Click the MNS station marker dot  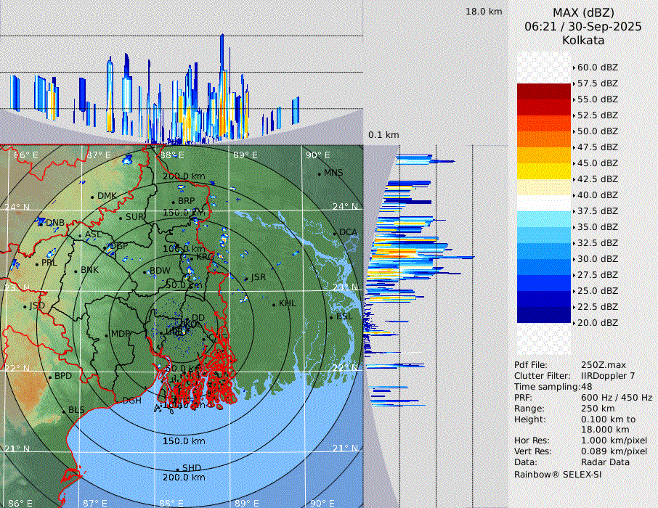[319, 173]
